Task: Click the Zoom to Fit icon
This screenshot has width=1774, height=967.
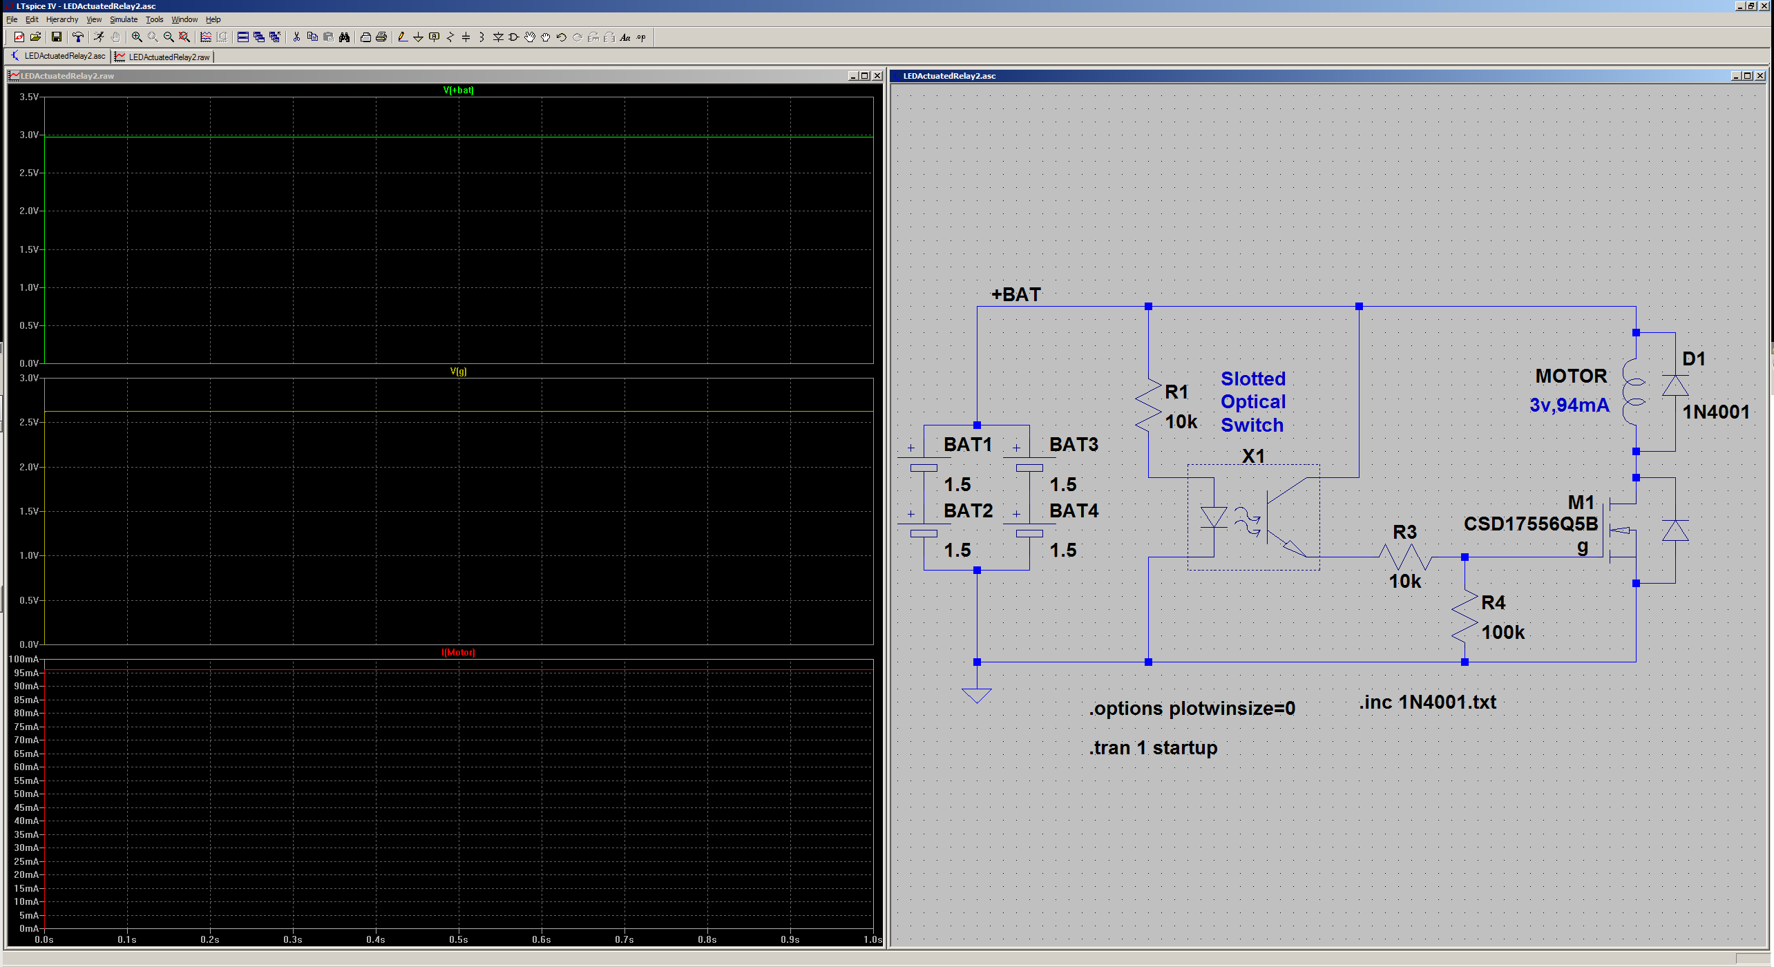Action: 184,37
